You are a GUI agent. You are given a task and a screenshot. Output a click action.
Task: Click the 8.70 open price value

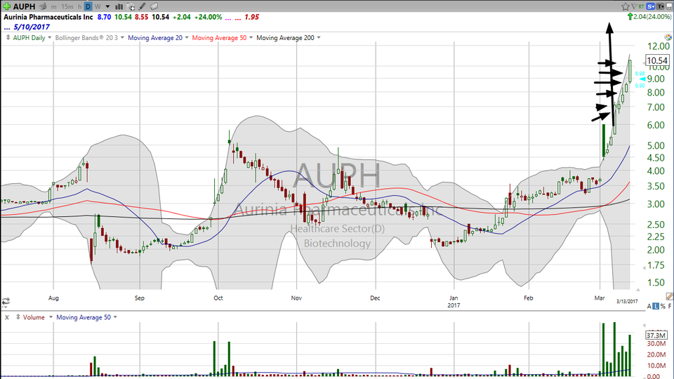[x=104, y=17]
